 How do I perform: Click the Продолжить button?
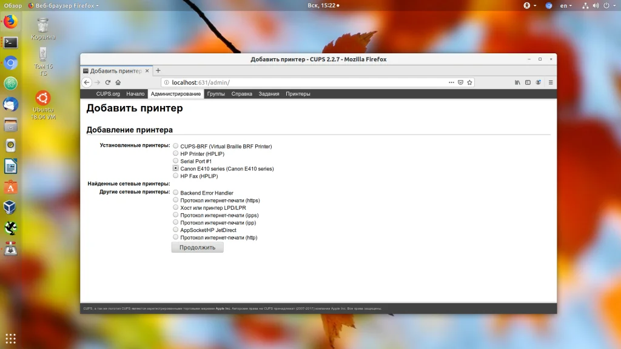(x=197, y=247)
